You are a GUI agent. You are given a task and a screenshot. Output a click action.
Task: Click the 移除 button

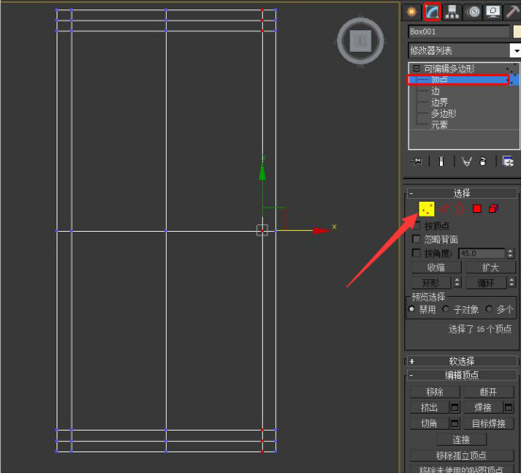434,392
